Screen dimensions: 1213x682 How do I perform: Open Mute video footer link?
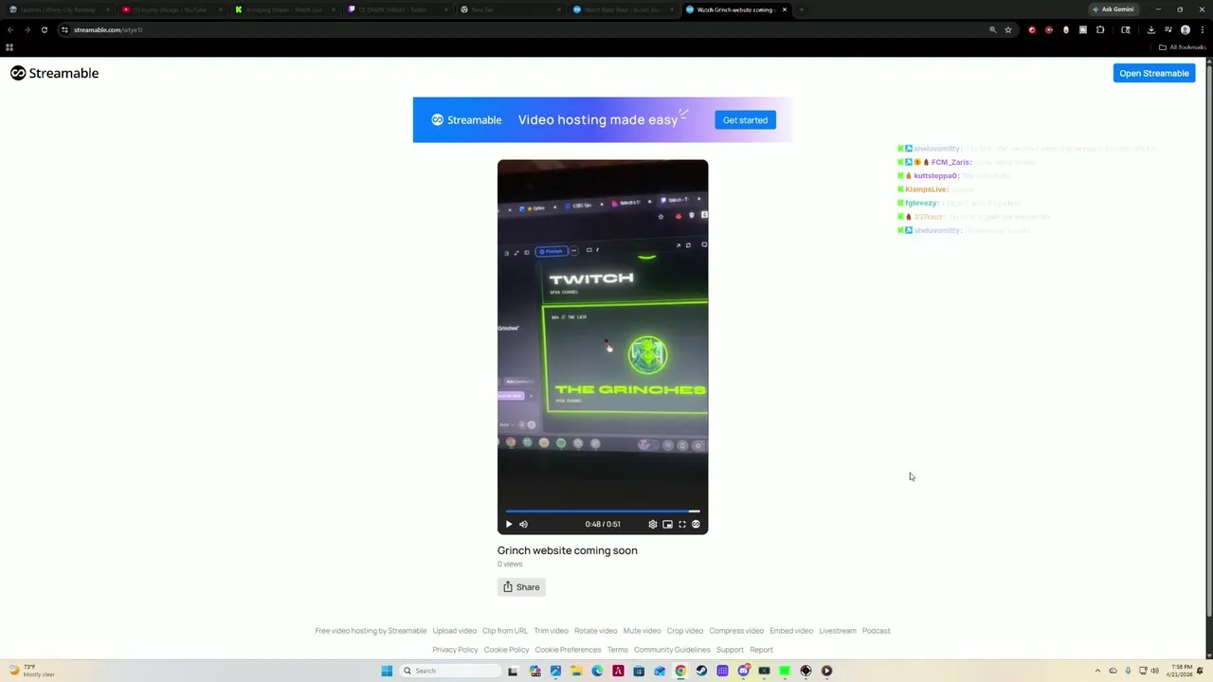642,631
